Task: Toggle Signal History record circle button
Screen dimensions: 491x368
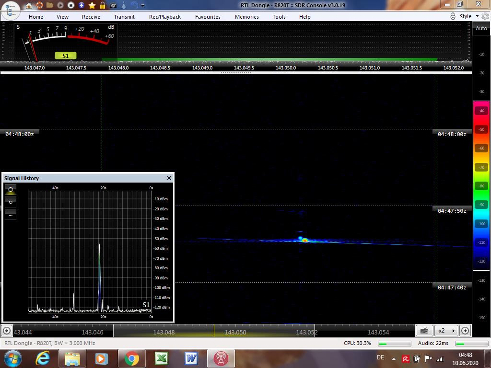Action: pos(11,190)
